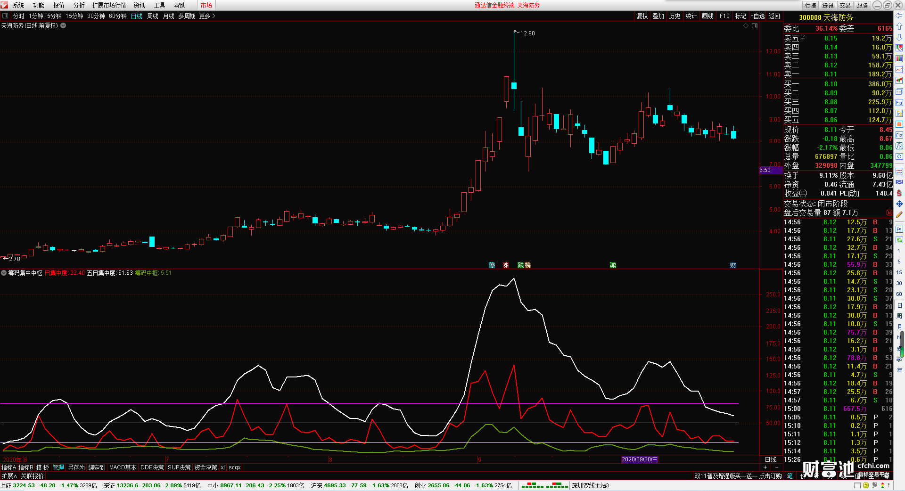Switch chart to 15分钟 period

click(x=74, y=16)
